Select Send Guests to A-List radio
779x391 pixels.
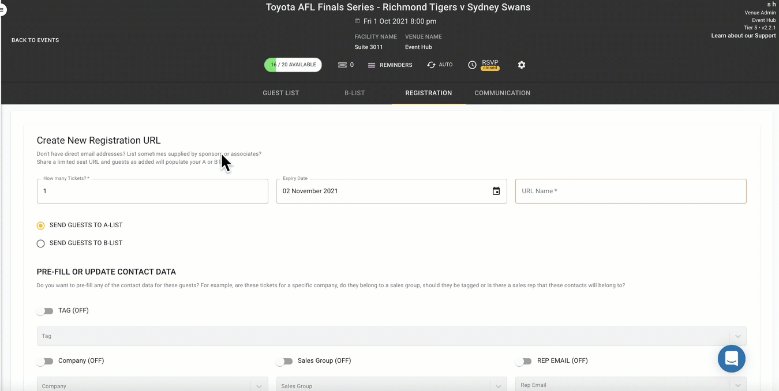(x=40, y=225)
